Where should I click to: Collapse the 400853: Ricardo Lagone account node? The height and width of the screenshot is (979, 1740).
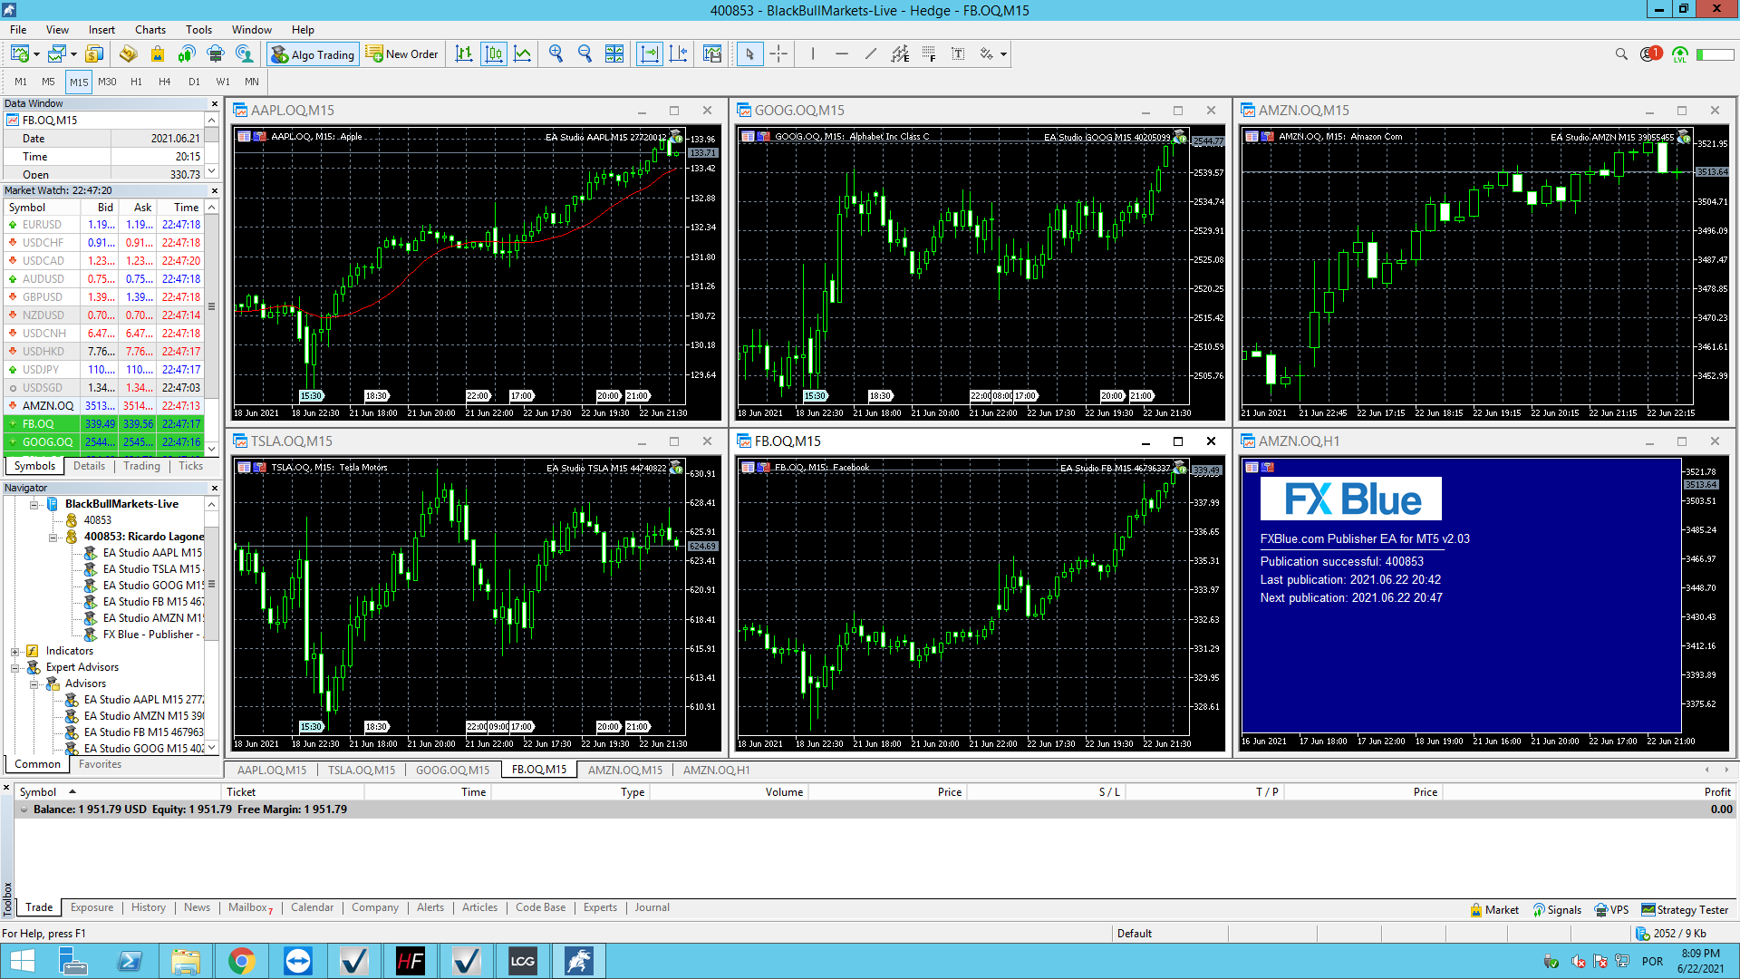point(53,537)
